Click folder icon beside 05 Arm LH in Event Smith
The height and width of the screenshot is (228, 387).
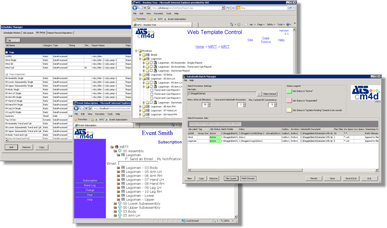[x=115, y=215]
